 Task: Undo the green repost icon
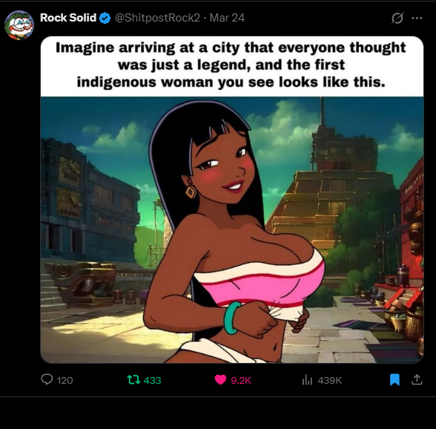(x=133, y=380)
